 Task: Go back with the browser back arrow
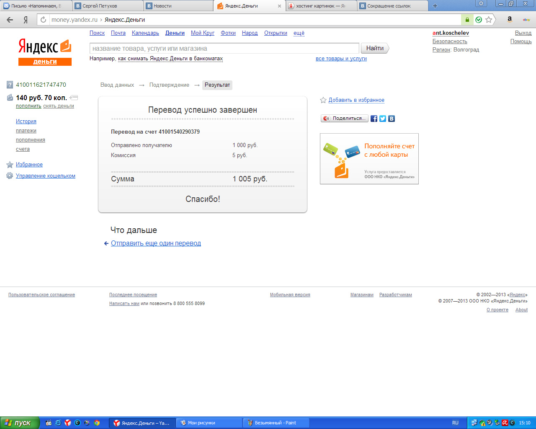pyautogui.click(x=10, y=20)
